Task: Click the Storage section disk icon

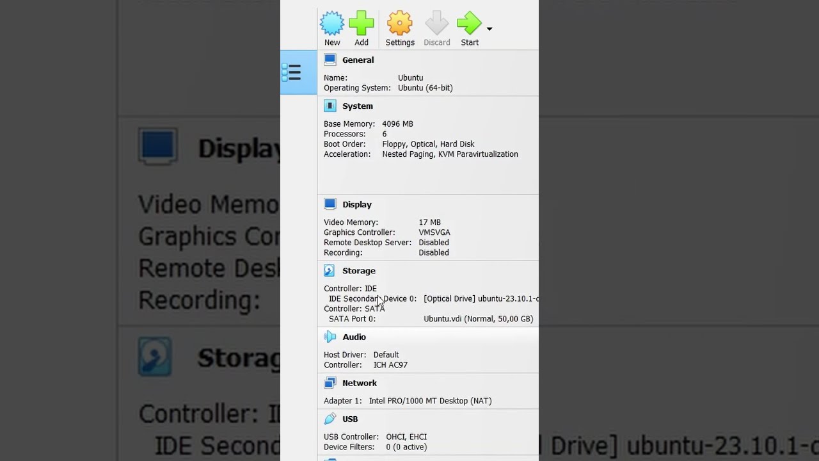Action: click(330, 271)
